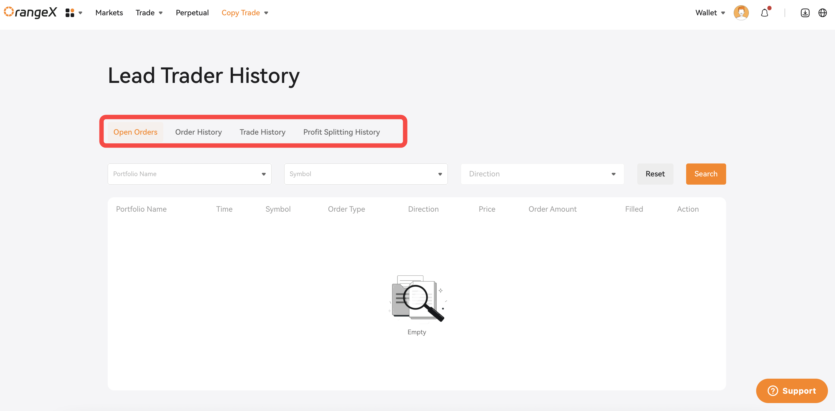
Task: Expand the apps grid dropdown arrow
Action: (80, 13)
